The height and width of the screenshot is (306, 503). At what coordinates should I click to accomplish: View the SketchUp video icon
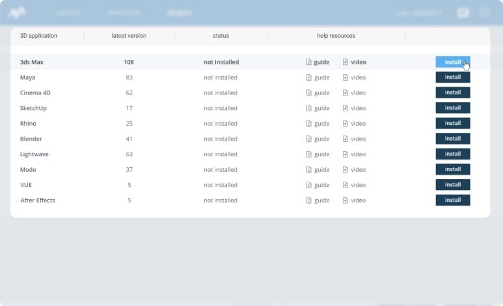tap(345, 108)
